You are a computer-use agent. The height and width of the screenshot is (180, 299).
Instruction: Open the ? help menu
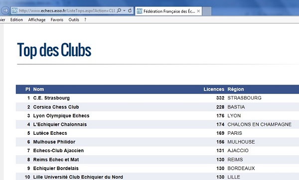click(x=85, y=20)
